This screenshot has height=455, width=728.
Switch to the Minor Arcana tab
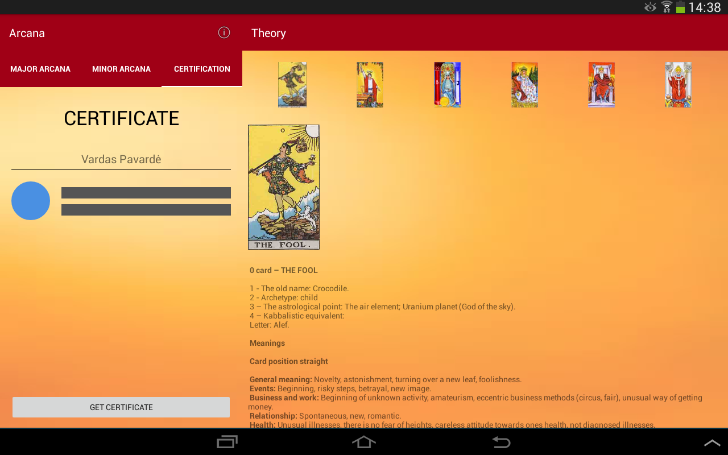(x=121, y=69)
